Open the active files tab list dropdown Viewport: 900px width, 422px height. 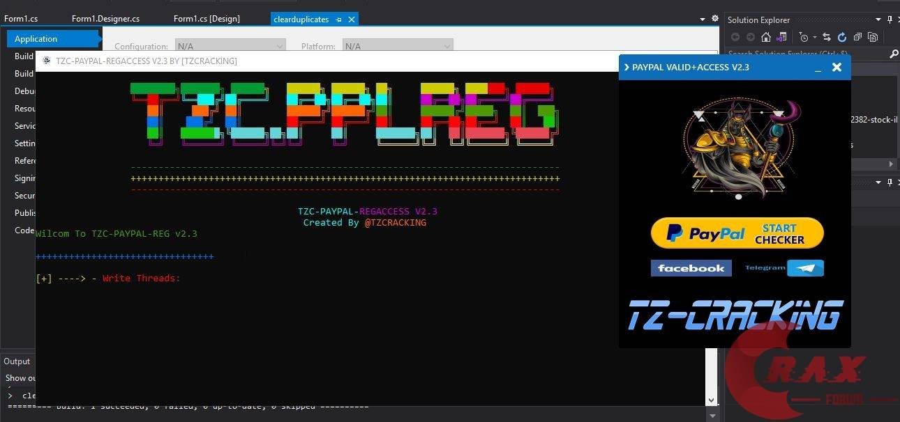[x=703, y=19]
